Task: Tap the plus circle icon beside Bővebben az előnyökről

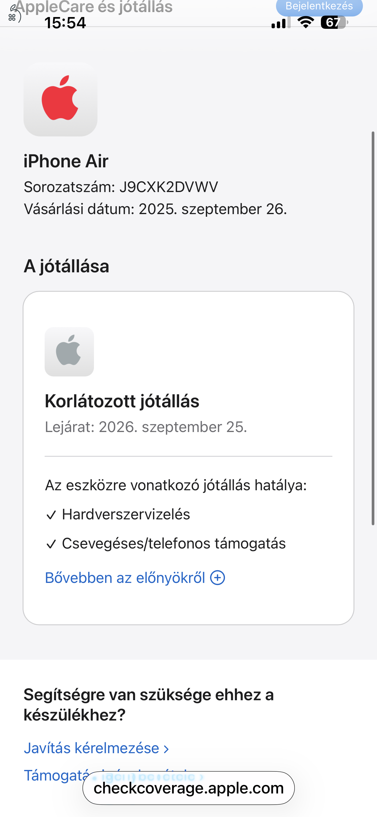Action: 218,578
